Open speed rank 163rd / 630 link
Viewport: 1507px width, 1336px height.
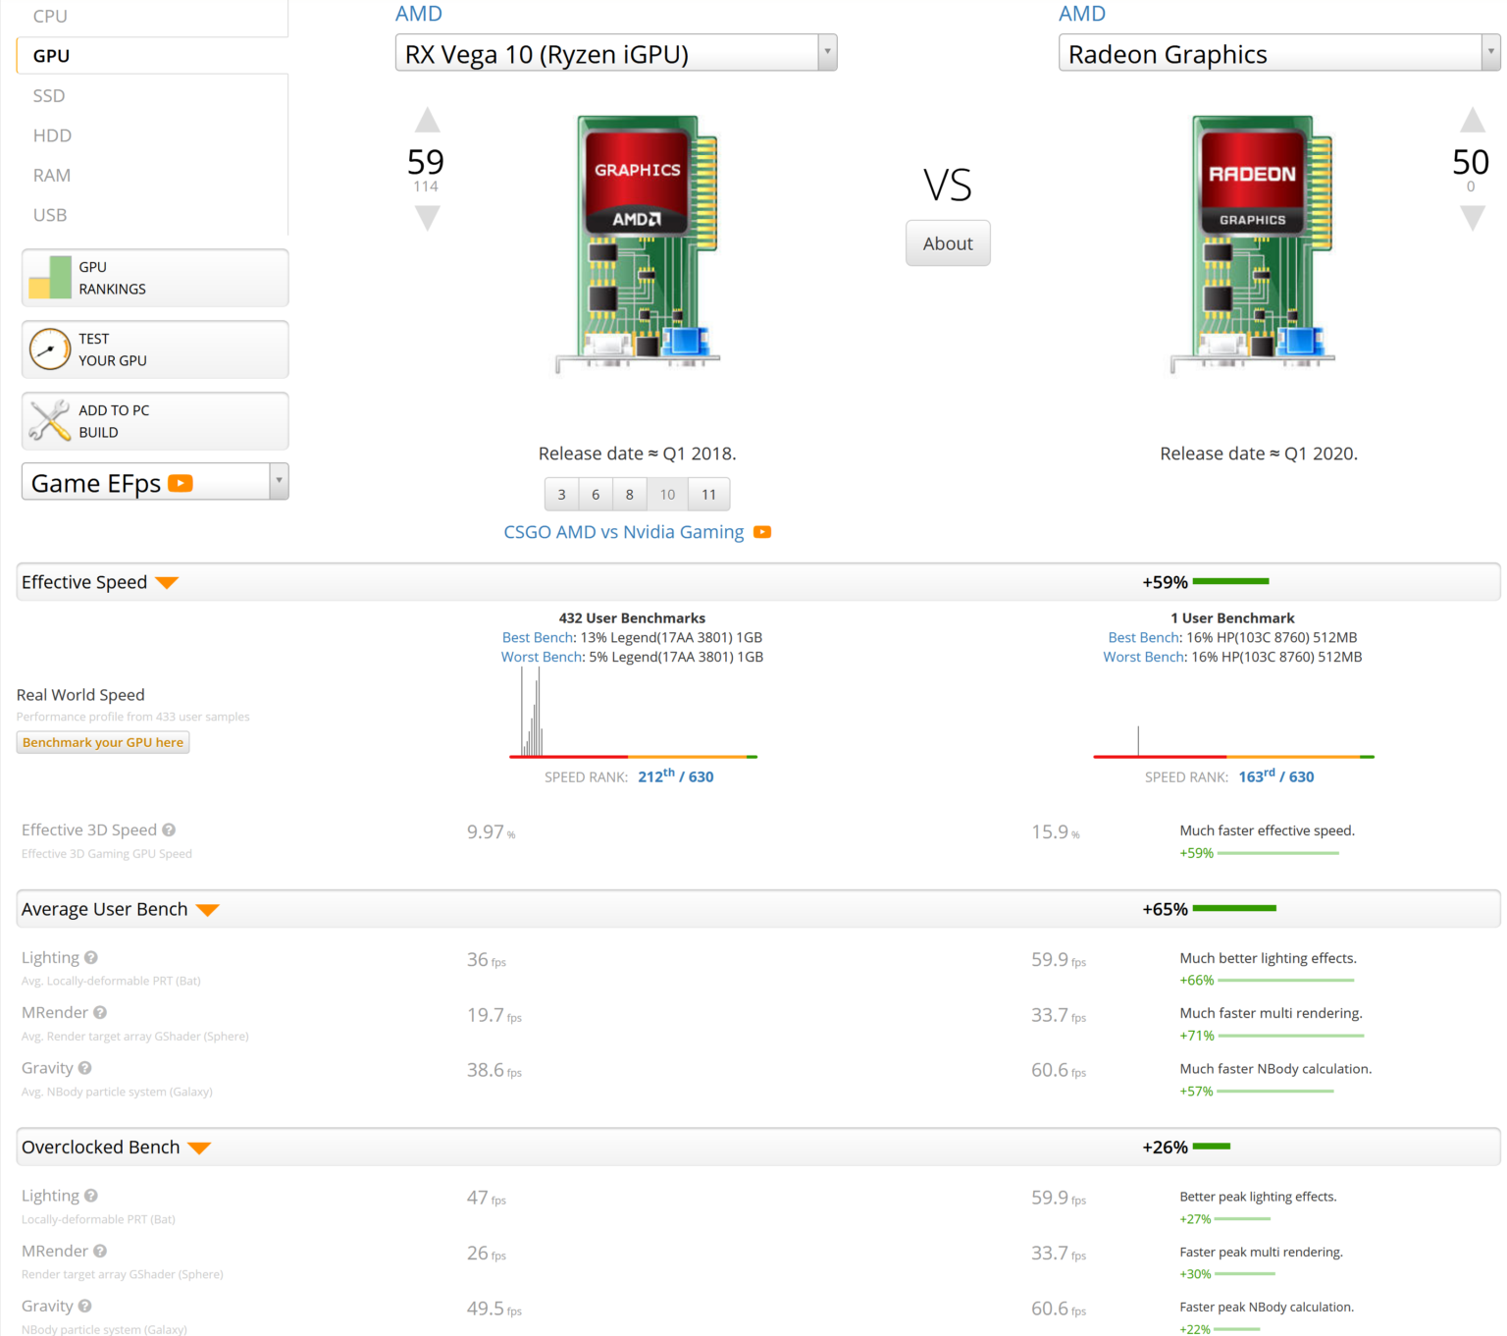coord(1276,776)
